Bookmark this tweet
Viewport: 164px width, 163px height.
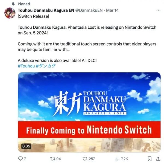(150, 159)
